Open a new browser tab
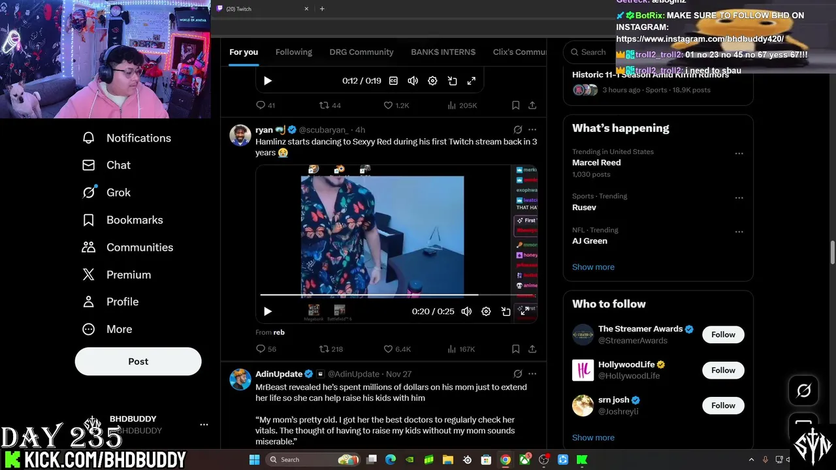The width and height of the screenshot is (836, 470). (322, 8)
